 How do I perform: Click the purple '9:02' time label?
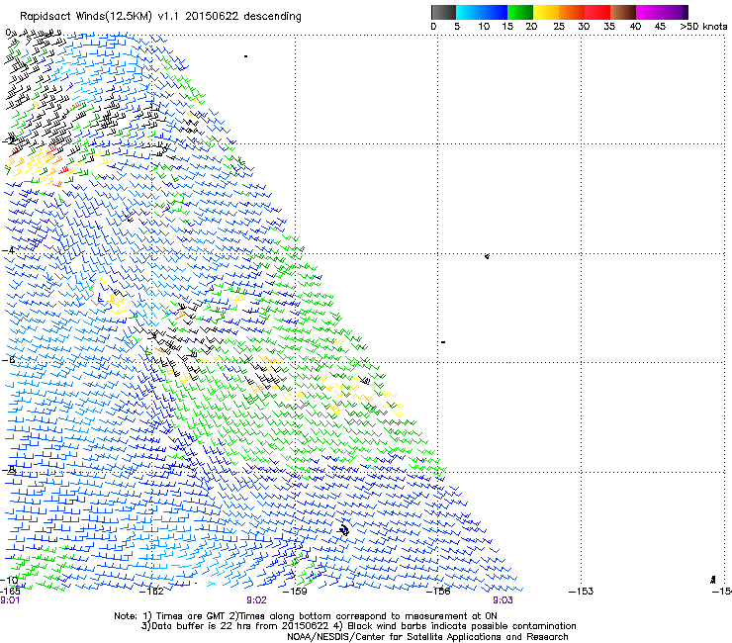pos(257,600)
